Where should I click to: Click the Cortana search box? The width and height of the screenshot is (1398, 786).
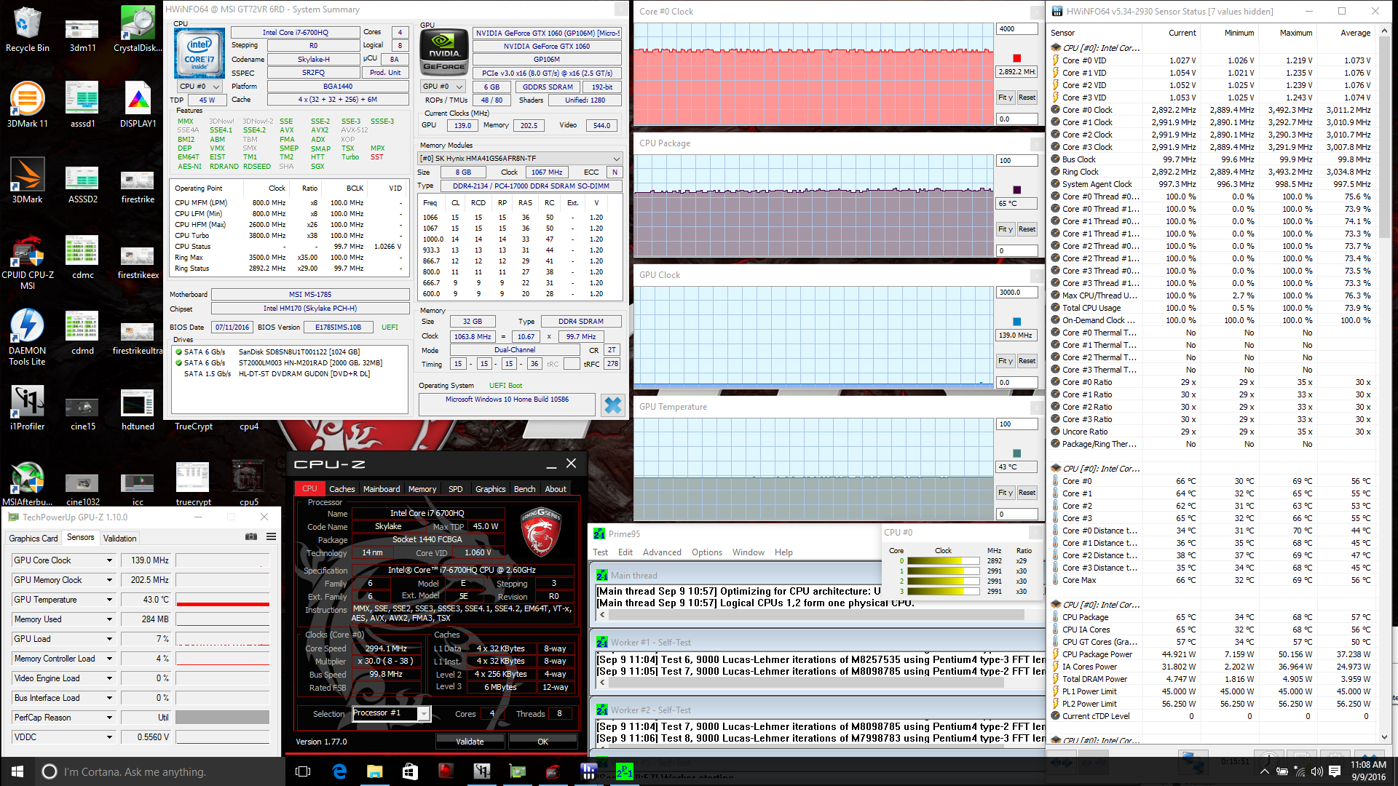tap(159, 771)
